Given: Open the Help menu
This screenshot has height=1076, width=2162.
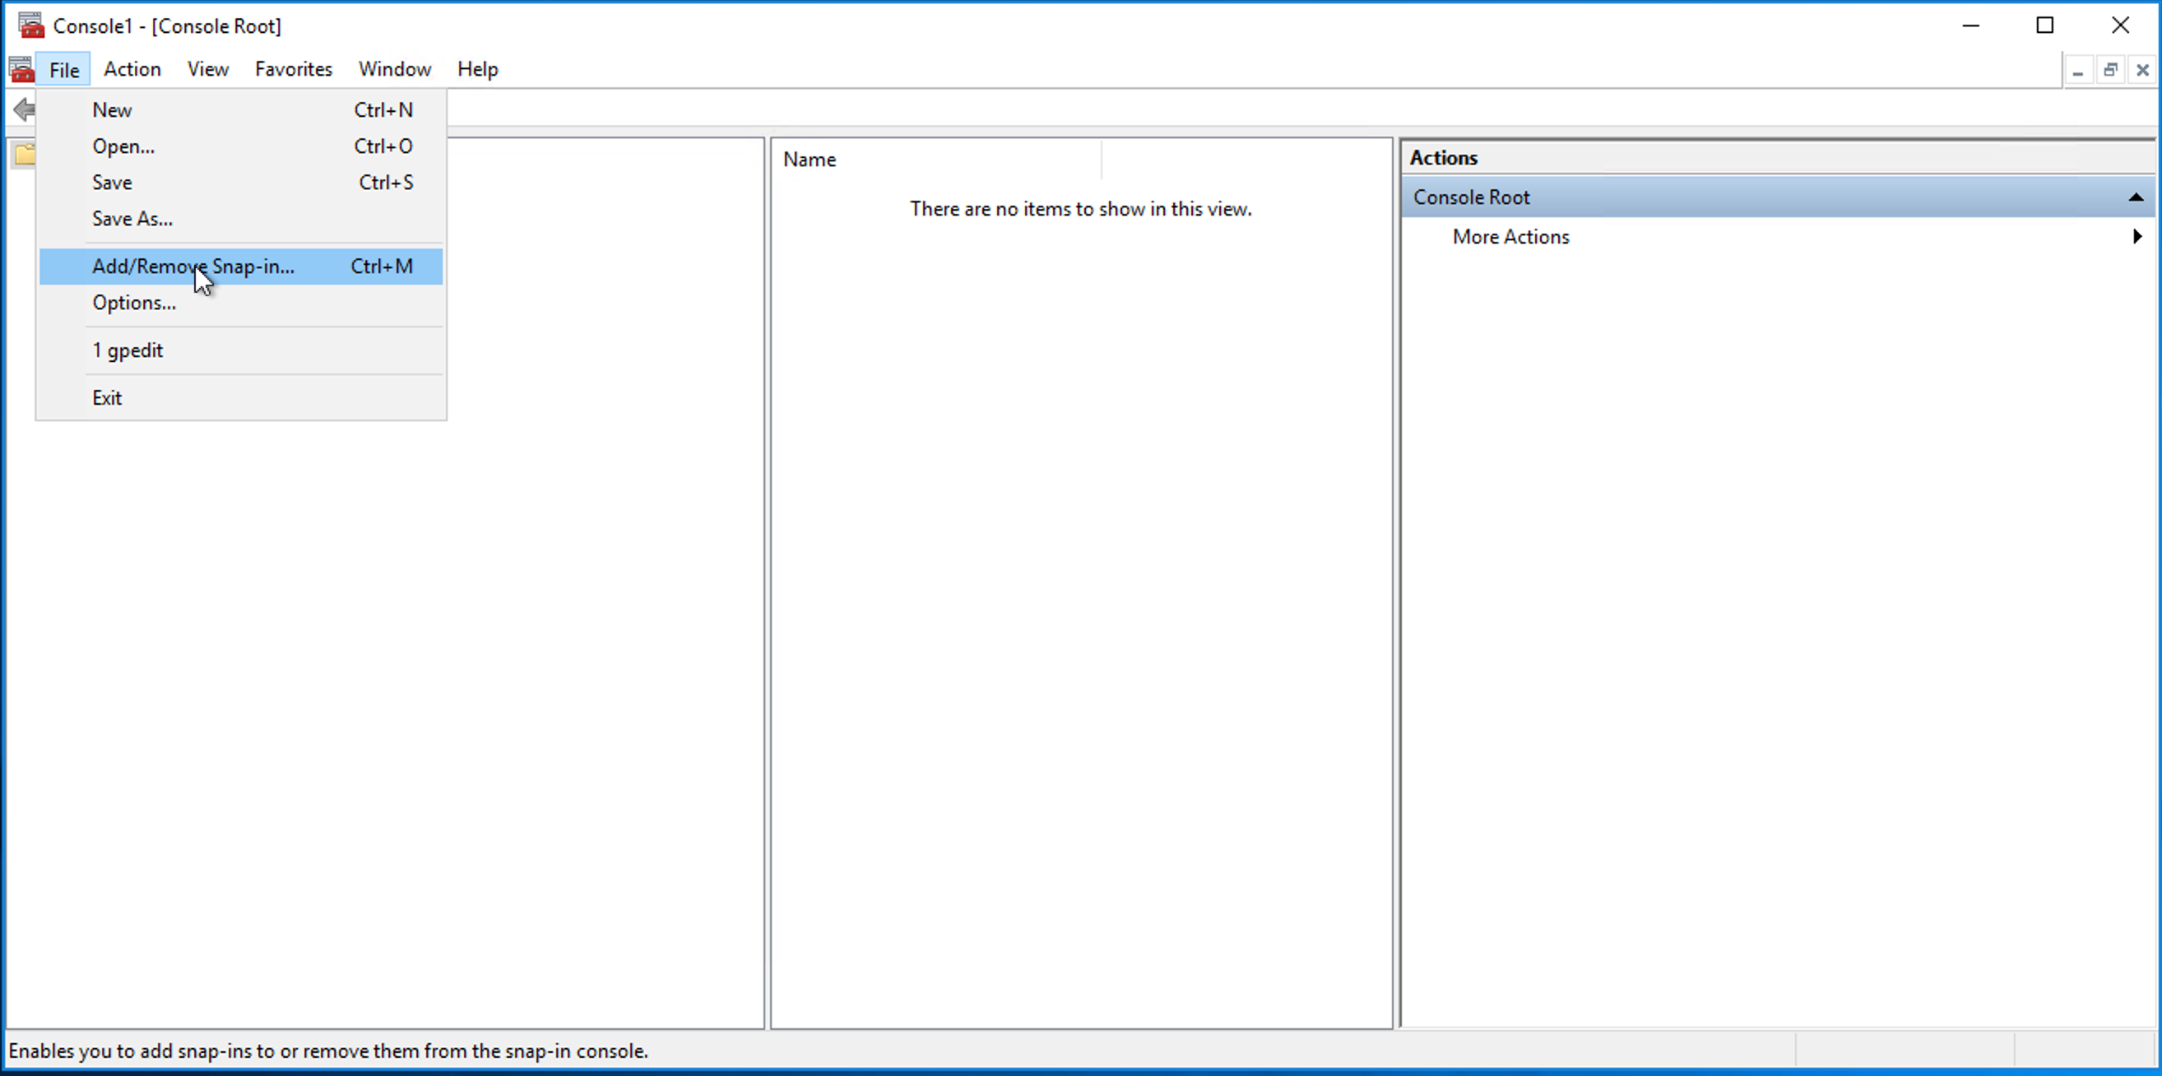Looking at the screenshot, I should (x=477, y=69).
